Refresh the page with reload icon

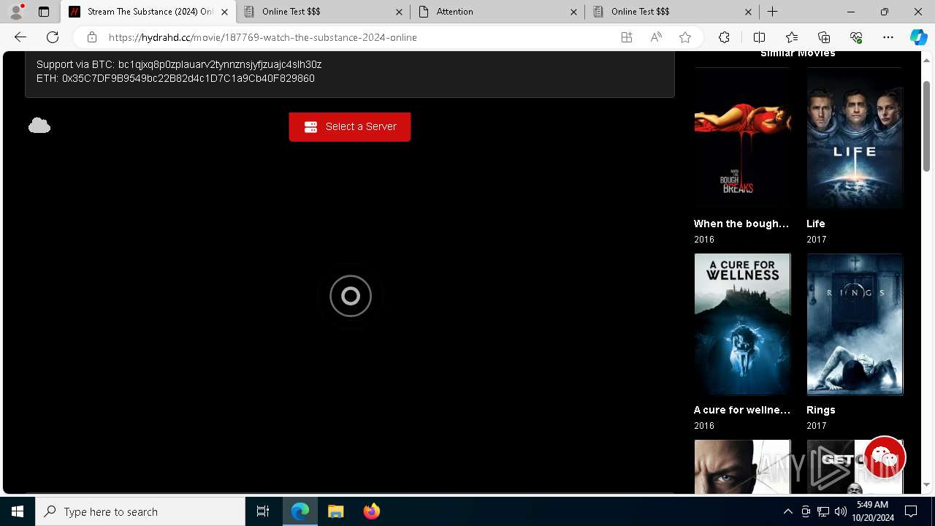tap(53, 37)
